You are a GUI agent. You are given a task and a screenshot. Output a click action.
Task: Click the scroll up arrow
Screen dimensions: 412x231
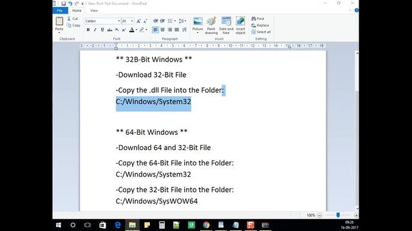click(357, 53)
